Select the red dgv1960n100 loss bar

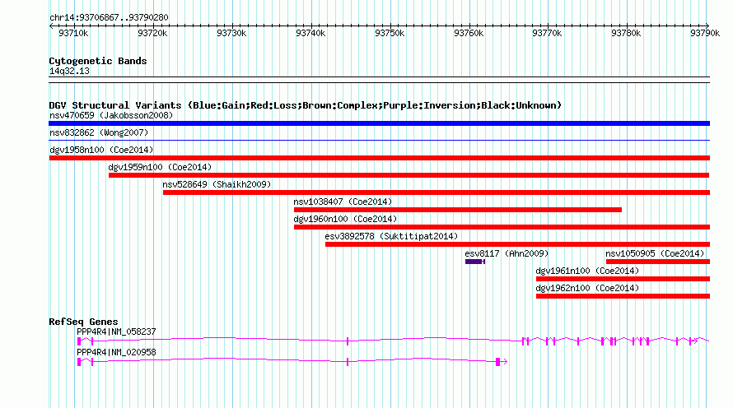click(x=502, y=227)
